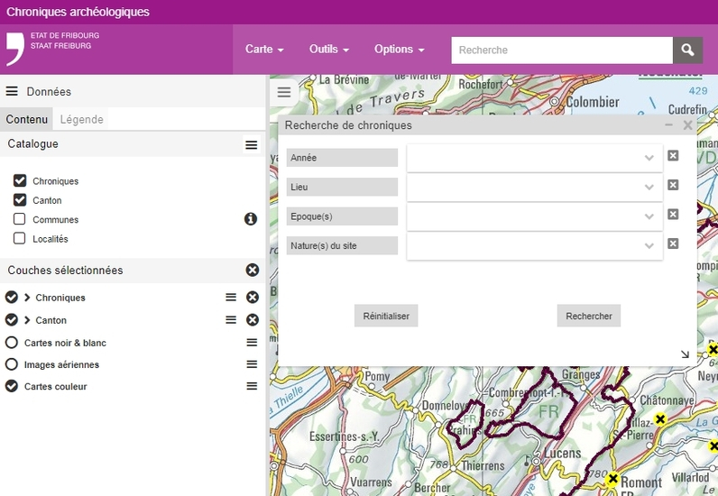Open the map panel hamburger menu
The width and height of the screenshot is (718, 496).
(284, 92)
